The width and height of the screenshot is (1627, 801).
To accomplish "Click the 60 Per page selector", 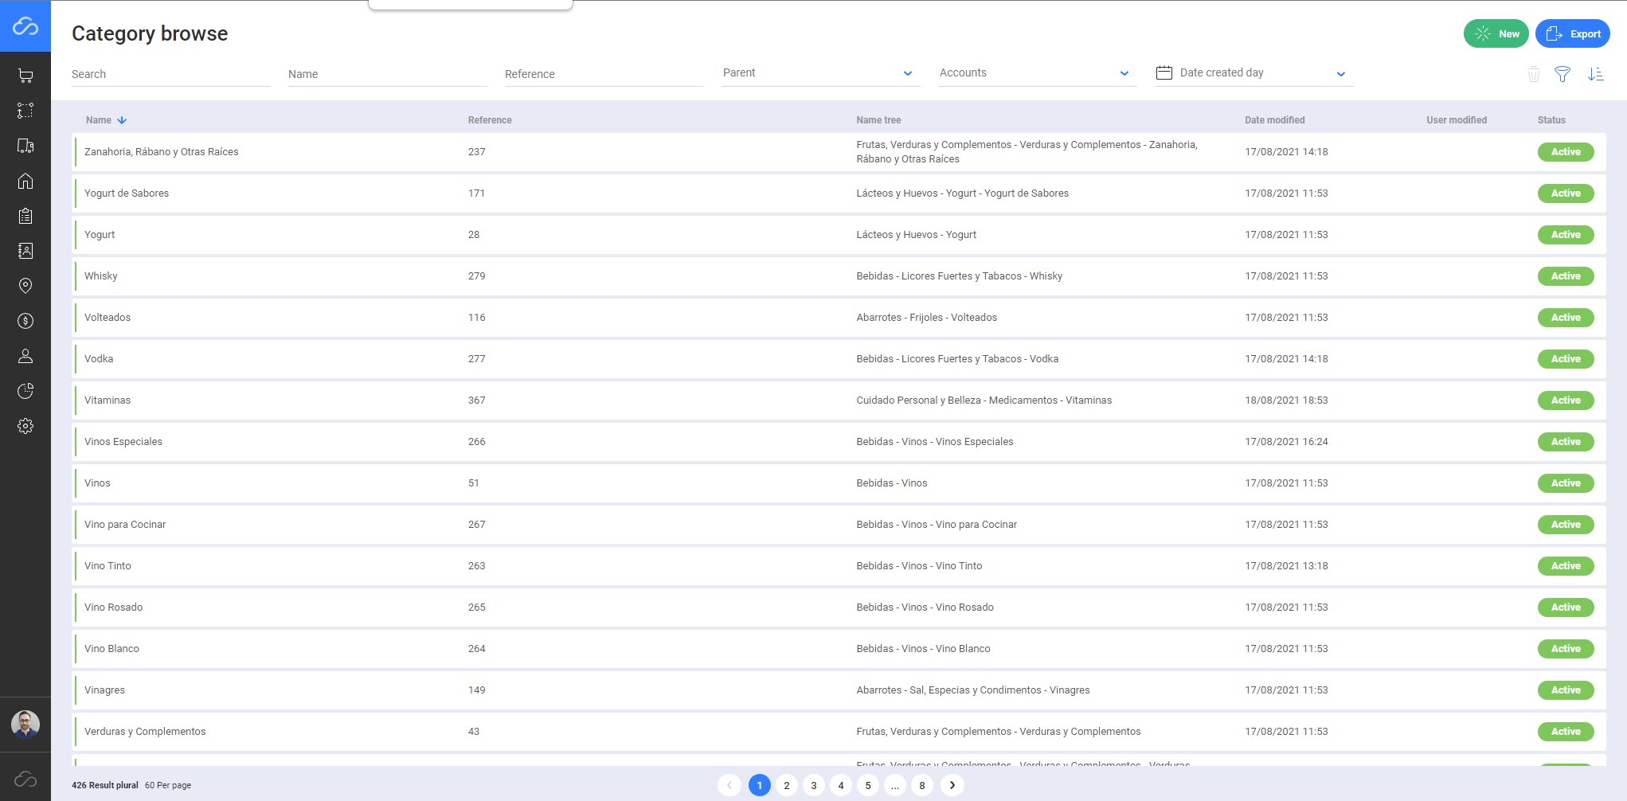I will point(168,785).
